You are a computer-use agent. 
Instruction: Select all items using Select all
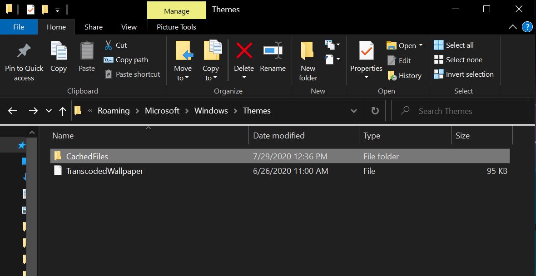pyautogui.click(x=456, y=45)
